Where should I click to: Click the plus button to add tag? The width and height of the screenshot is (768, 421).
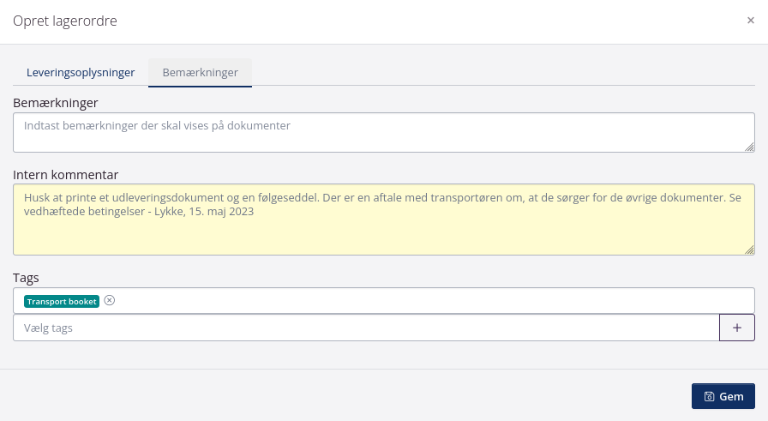pos(736,328)
